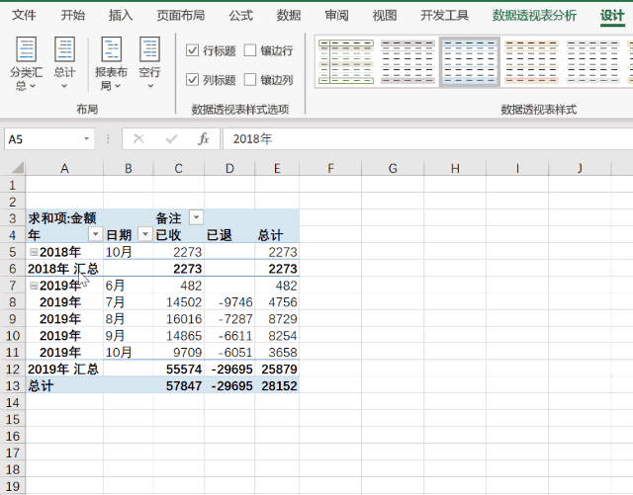
Task: Apply the green-bordered pivot table style
Action: [346, 61]
